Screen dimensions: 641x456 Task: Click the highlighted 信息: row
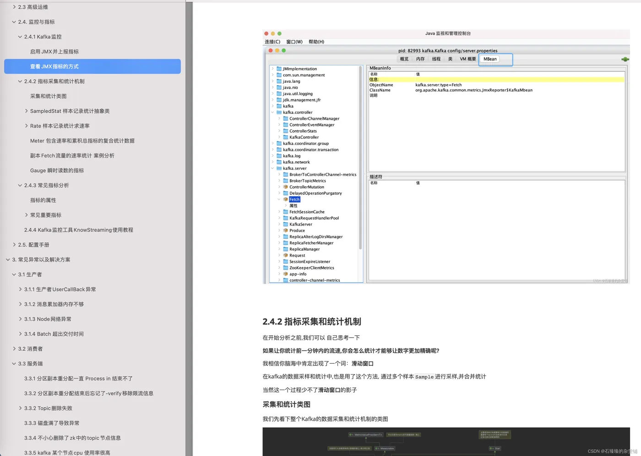(x=496, y=79)
